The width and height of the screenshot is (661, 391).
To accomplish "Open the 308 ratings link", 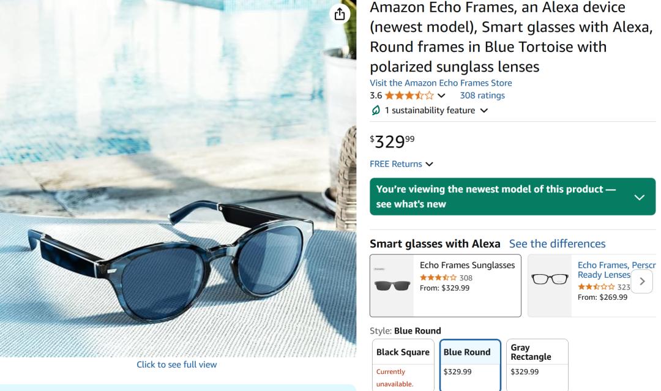I will [482, 95].
